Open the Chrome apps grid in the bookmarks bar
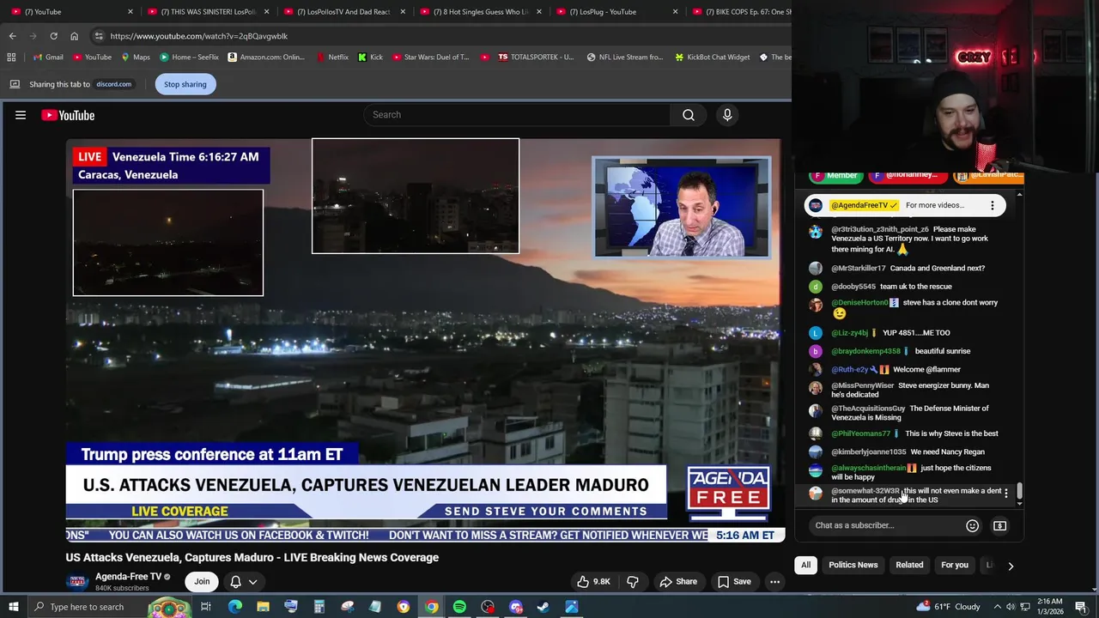This screenshot has height=618, width=1099. pos(11,58)
